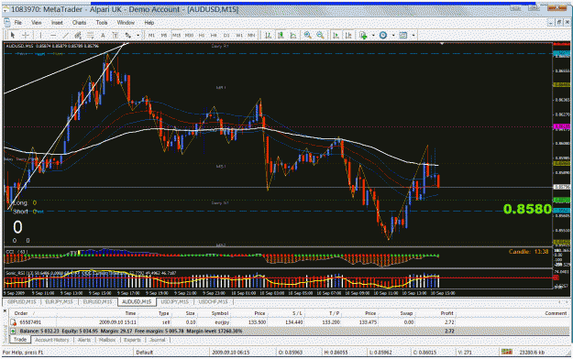Click the periodicity clock icon
This screenshot has height=359, width=573.
click(383, 35)
